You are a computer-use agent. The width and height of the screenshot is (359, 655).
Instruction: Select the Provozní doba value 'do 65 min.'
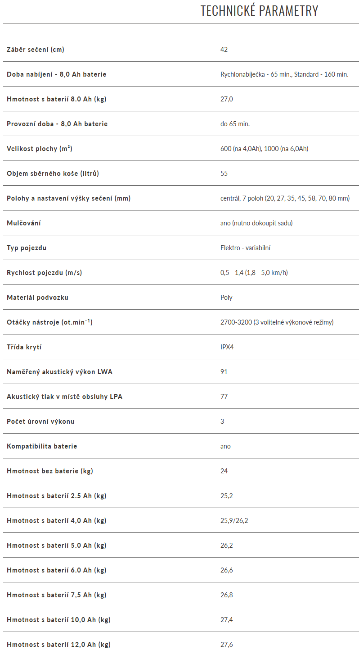235,124
